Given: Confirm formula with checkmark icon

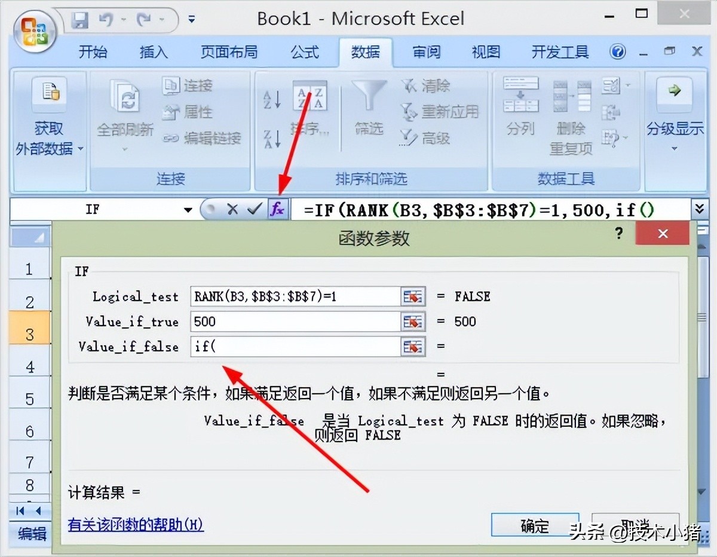Looking at the screenshot, I should [x=255, y=209].
